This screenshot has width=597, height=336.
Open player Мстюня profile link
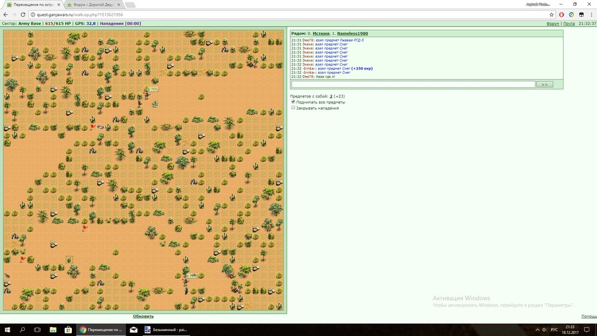click(x=321, y=33)
